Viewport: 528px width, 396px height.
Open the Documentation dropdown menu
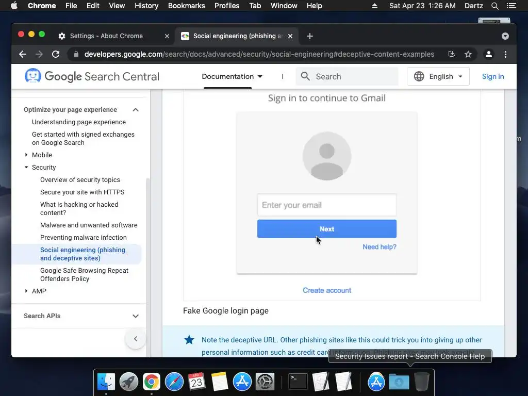[232, 76]
